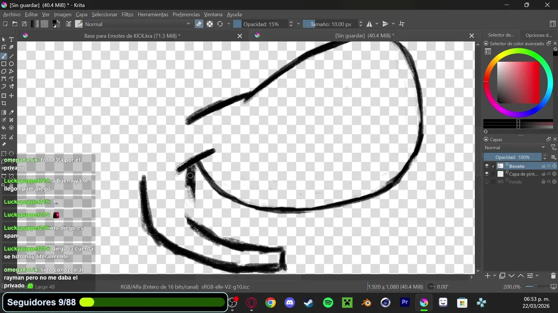Select the Bezier Curve tool
This screenshot has width=558, height=313.
tap(4, 79)
